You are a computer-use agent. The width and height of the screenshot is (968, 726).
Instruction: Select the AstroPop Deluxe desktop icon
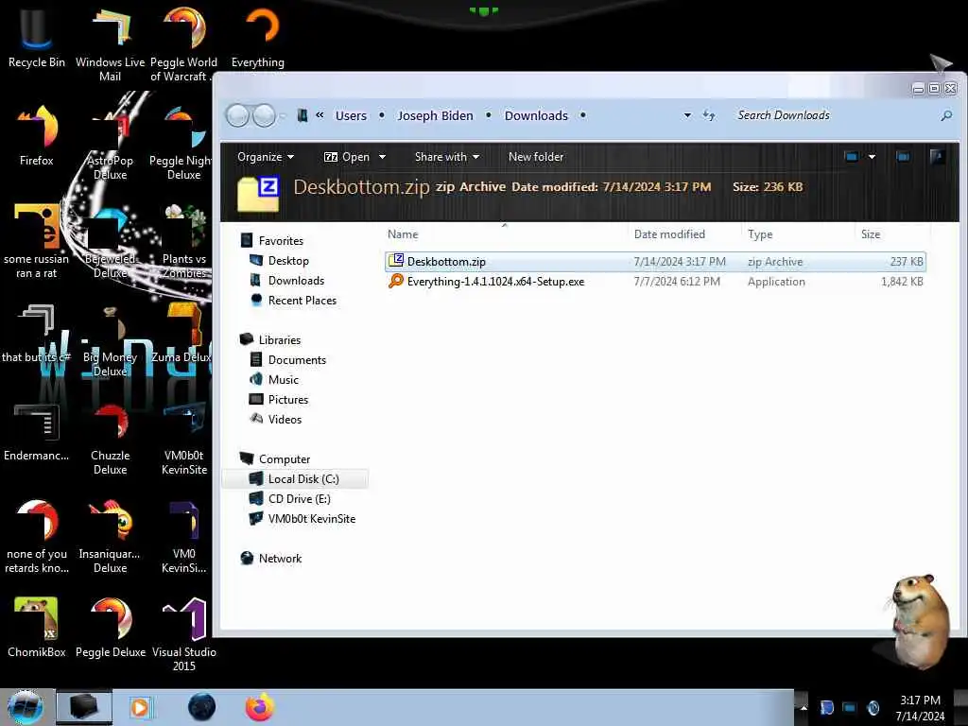110,142
